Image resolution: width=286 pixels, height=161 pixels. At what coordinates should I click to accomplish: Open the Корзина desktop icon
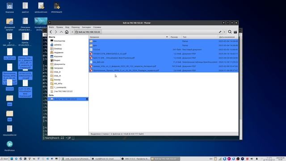[x=9, y=8]
